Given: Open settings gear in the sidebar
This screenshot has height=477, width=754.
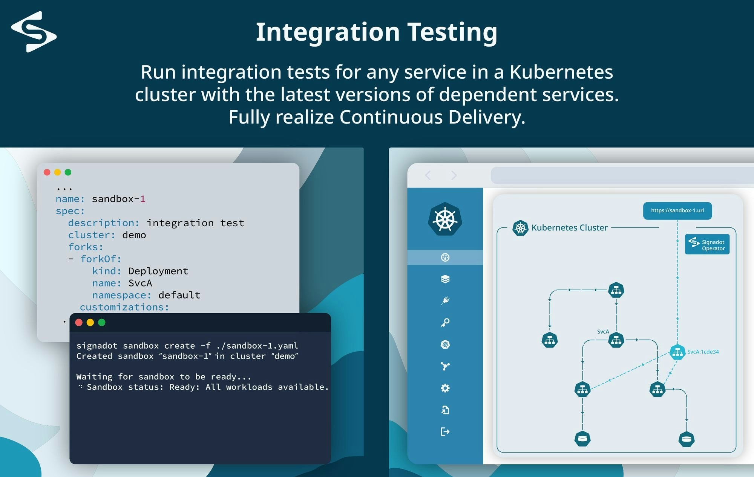Looking at the screenshot, I should [445, 388].
